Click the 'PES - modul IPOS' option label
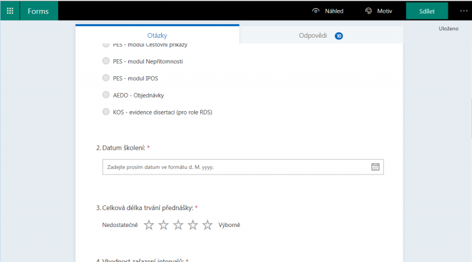The width and height of the screenshot is (472, 262). (x=136, y=79)
